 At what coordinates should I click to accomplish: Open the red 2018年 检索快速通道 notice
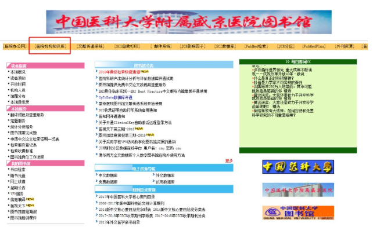(x=120, y=72)
